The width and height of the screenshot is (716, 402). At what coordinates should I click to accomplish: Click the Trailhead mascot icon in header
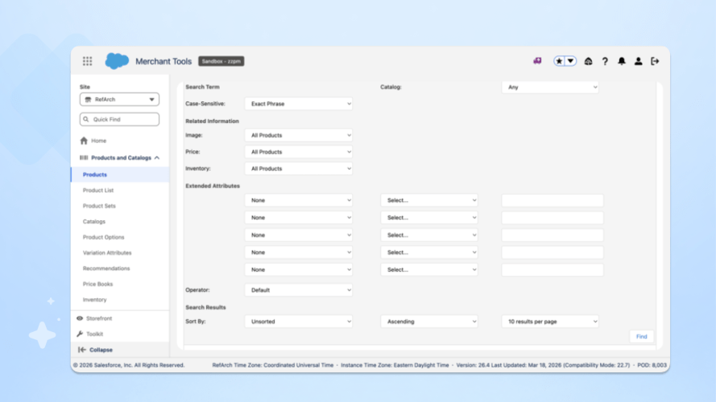pyautogui.click(x=588, y=61)
